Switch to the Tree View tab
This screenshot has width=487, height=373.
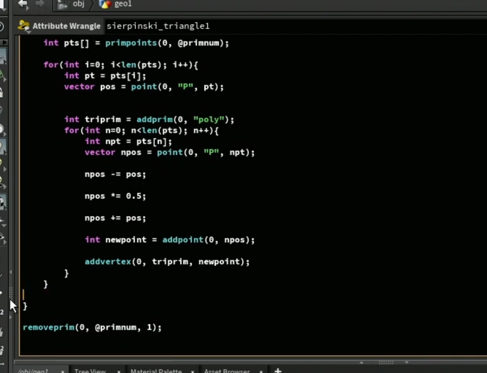click(x=90, y=371)
